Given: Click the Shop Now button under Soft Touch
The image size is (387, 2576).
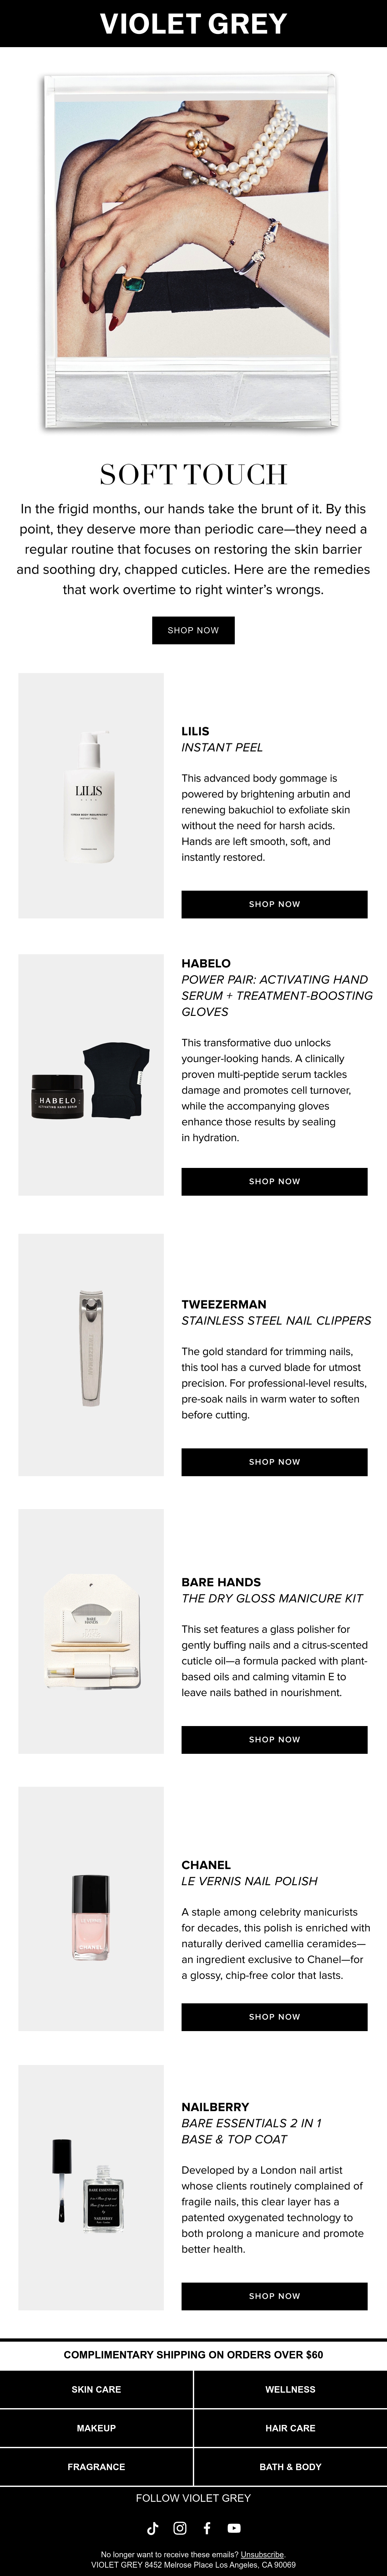Looking at the screenshot, I should pos(193,630).
